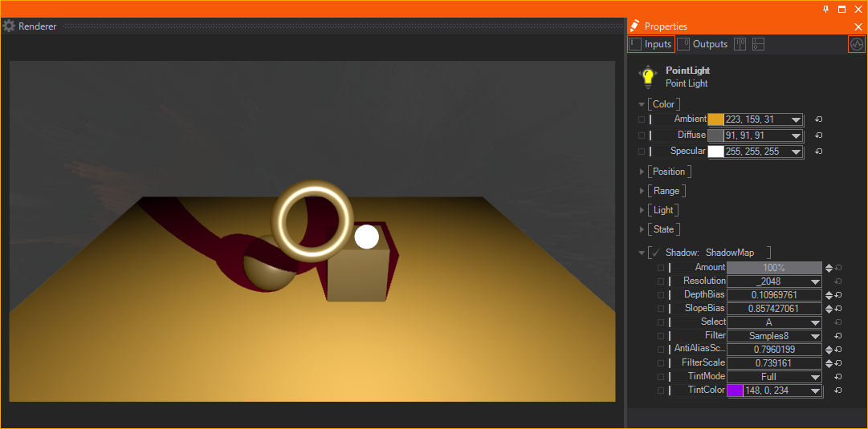Tick the checkbox beside Resolution

pos(661,281)
